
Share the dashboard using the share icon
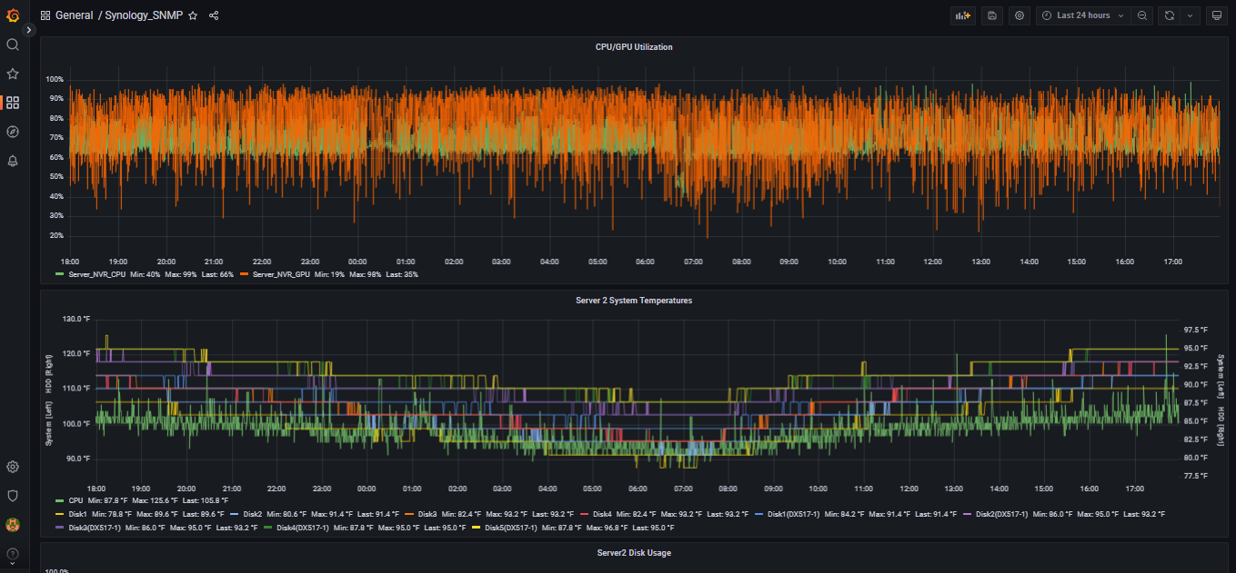[214, 15]
